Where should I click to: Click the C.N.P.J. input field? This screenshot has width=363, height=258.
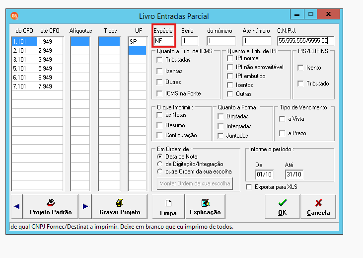pos(306,41)
